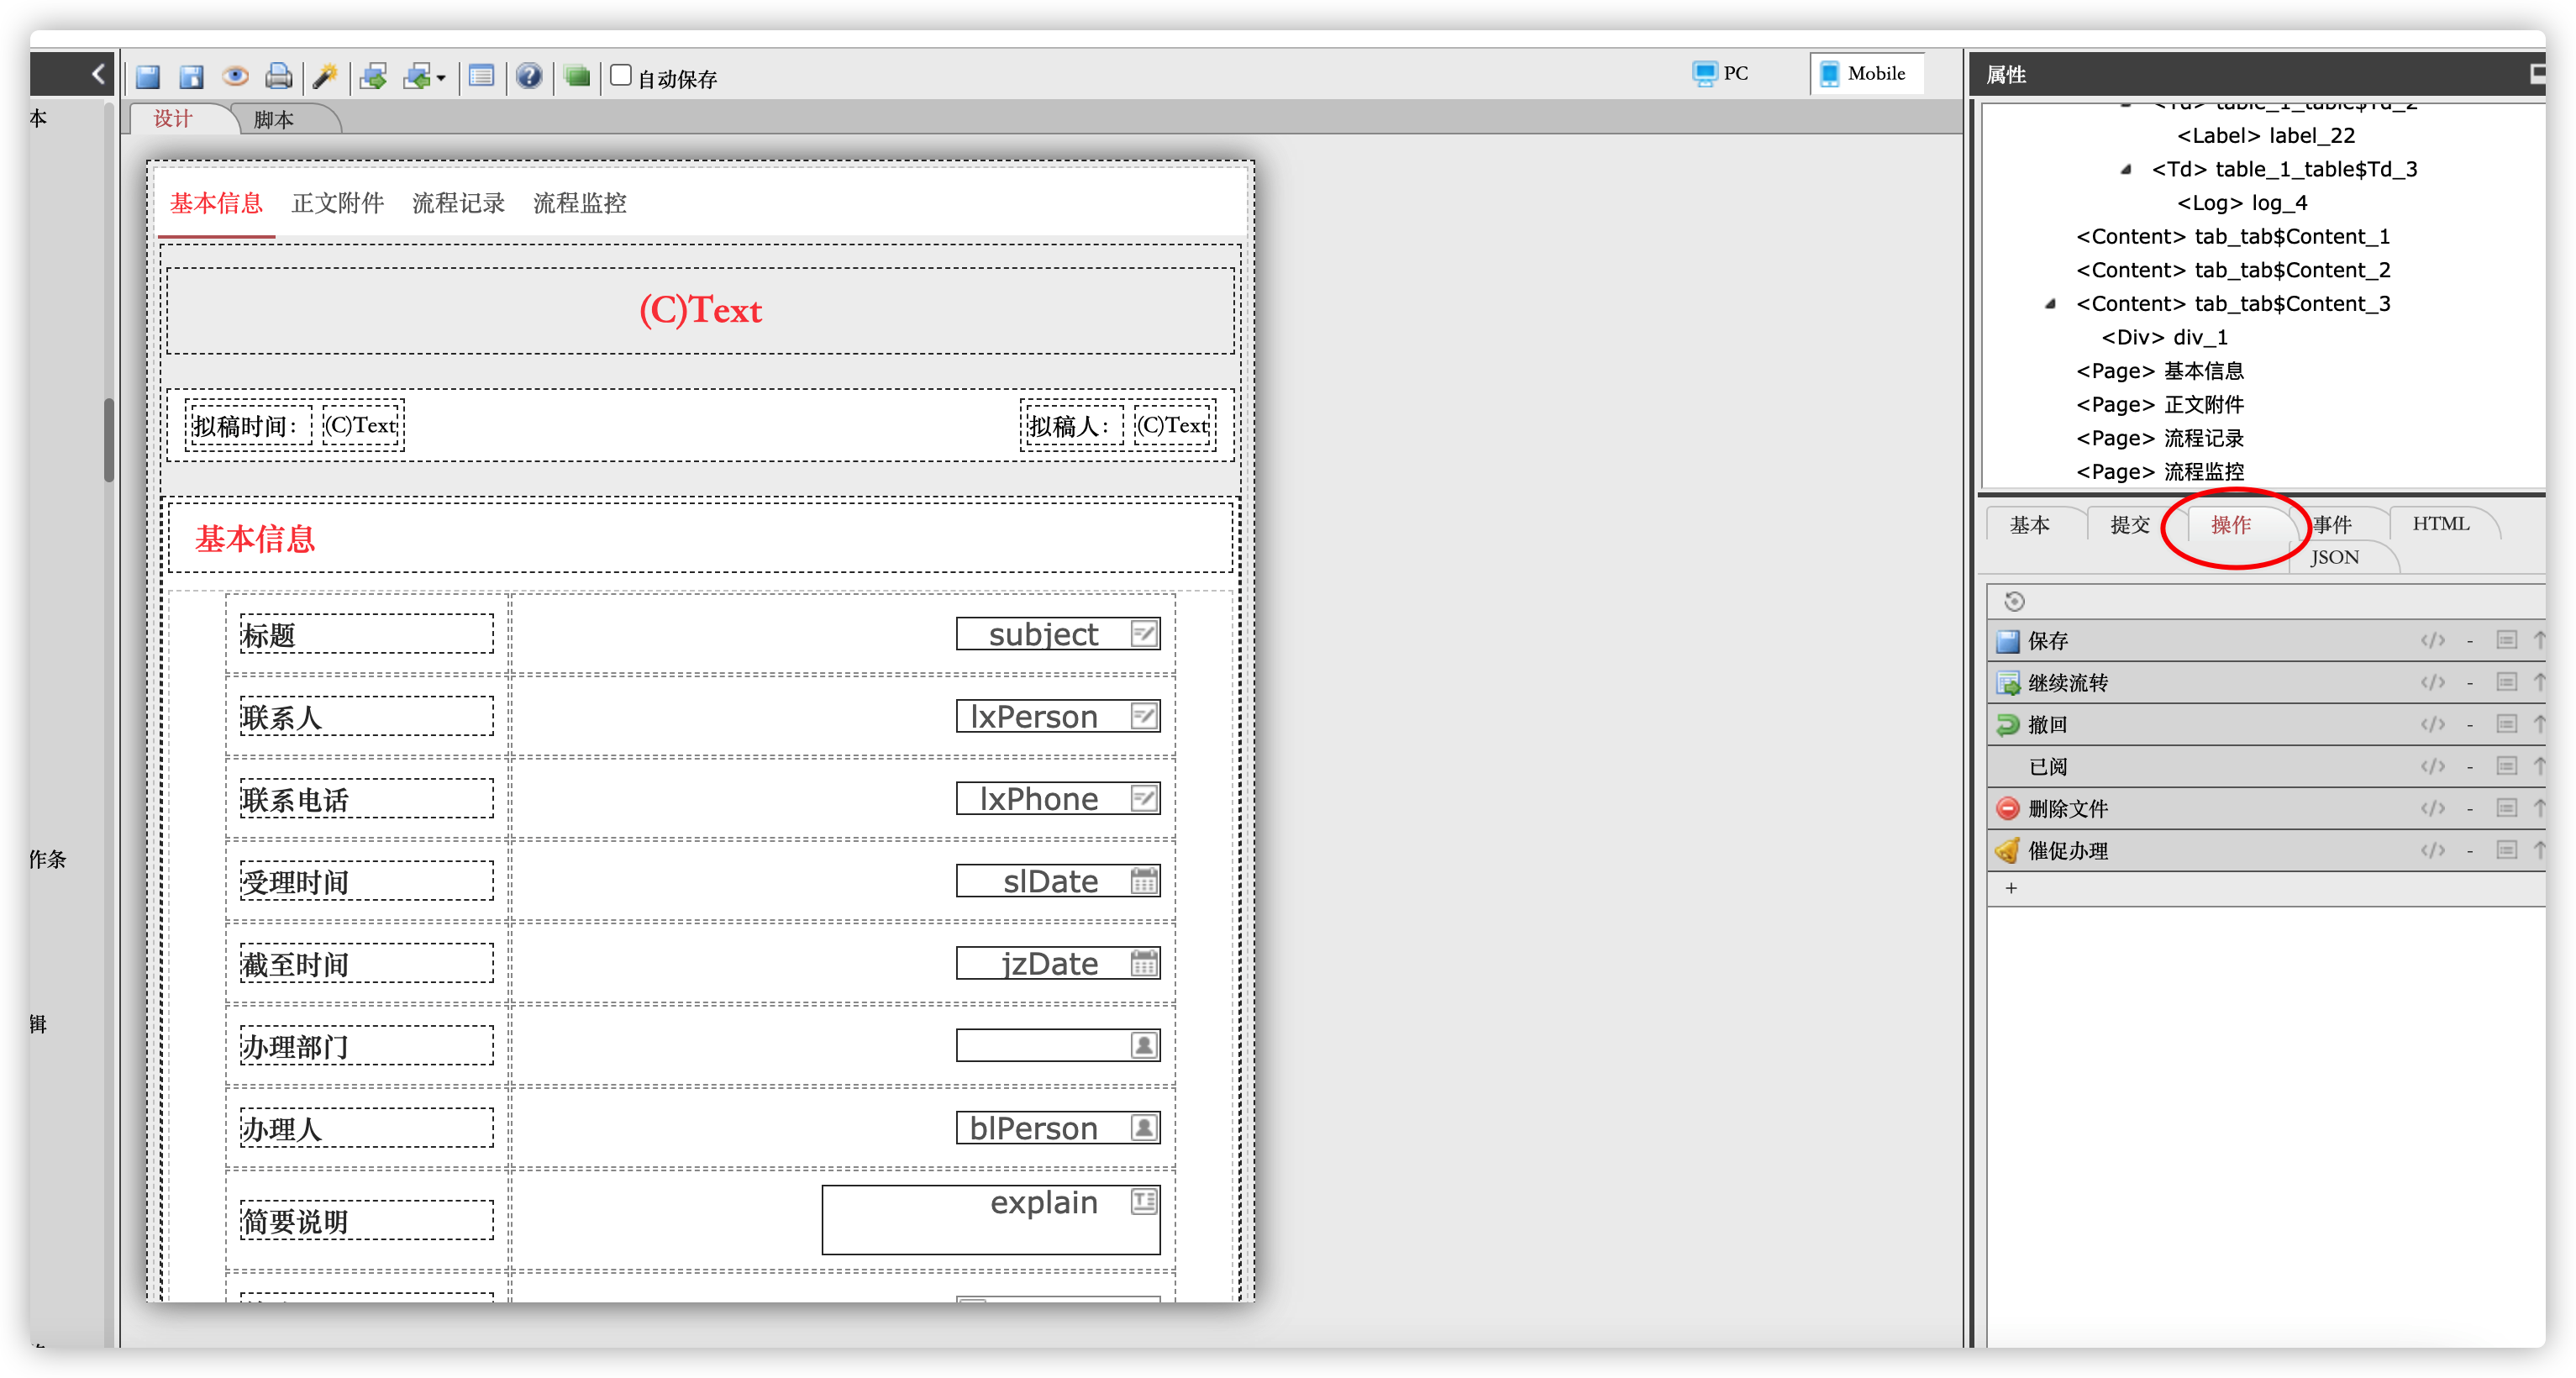Click the reset circular arrow icon above operations
2576x1378 pixels.
[2014, 601]
